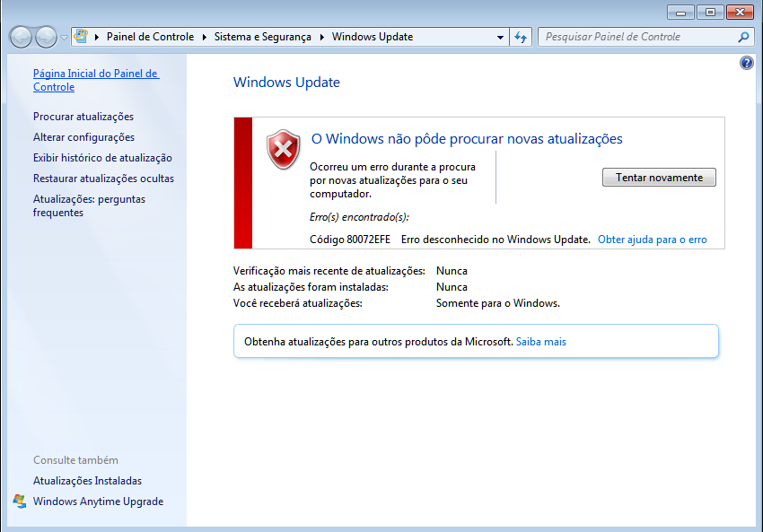Click the Nunca value beside atualizações foram instaladas
The width and height of the screenshot is (763, 532).
(452, 287)
